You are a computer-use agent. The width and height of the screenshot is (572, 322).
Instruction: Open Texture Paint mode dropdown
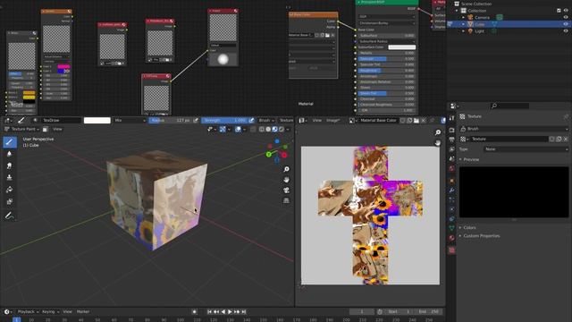21,129
